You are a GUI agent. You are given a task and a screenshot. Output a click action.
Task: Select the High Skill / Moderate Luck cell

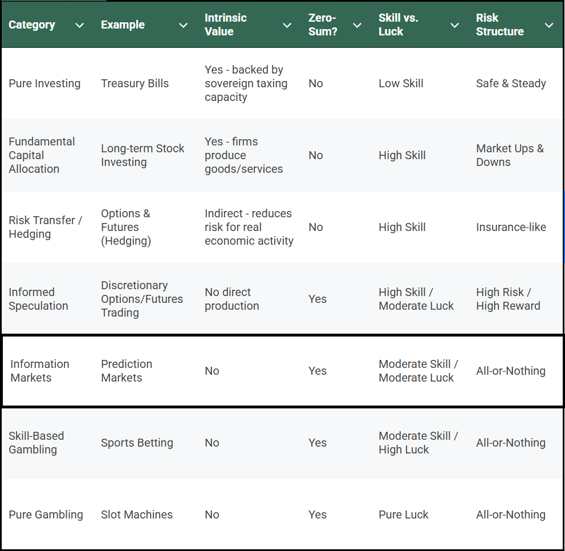click(416, 298)
